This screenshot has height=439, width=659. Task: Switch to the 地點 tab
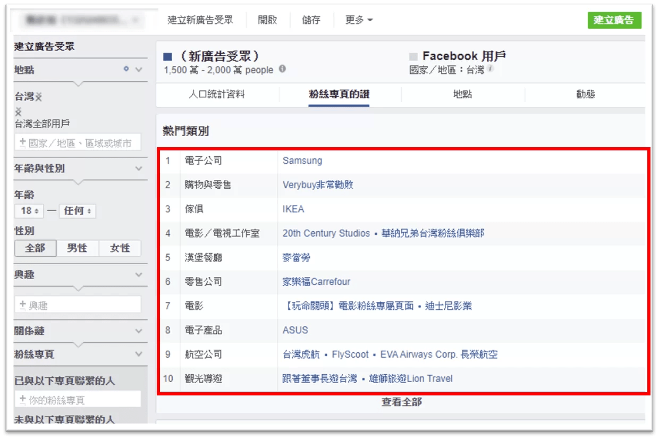[x=462, y=95]
